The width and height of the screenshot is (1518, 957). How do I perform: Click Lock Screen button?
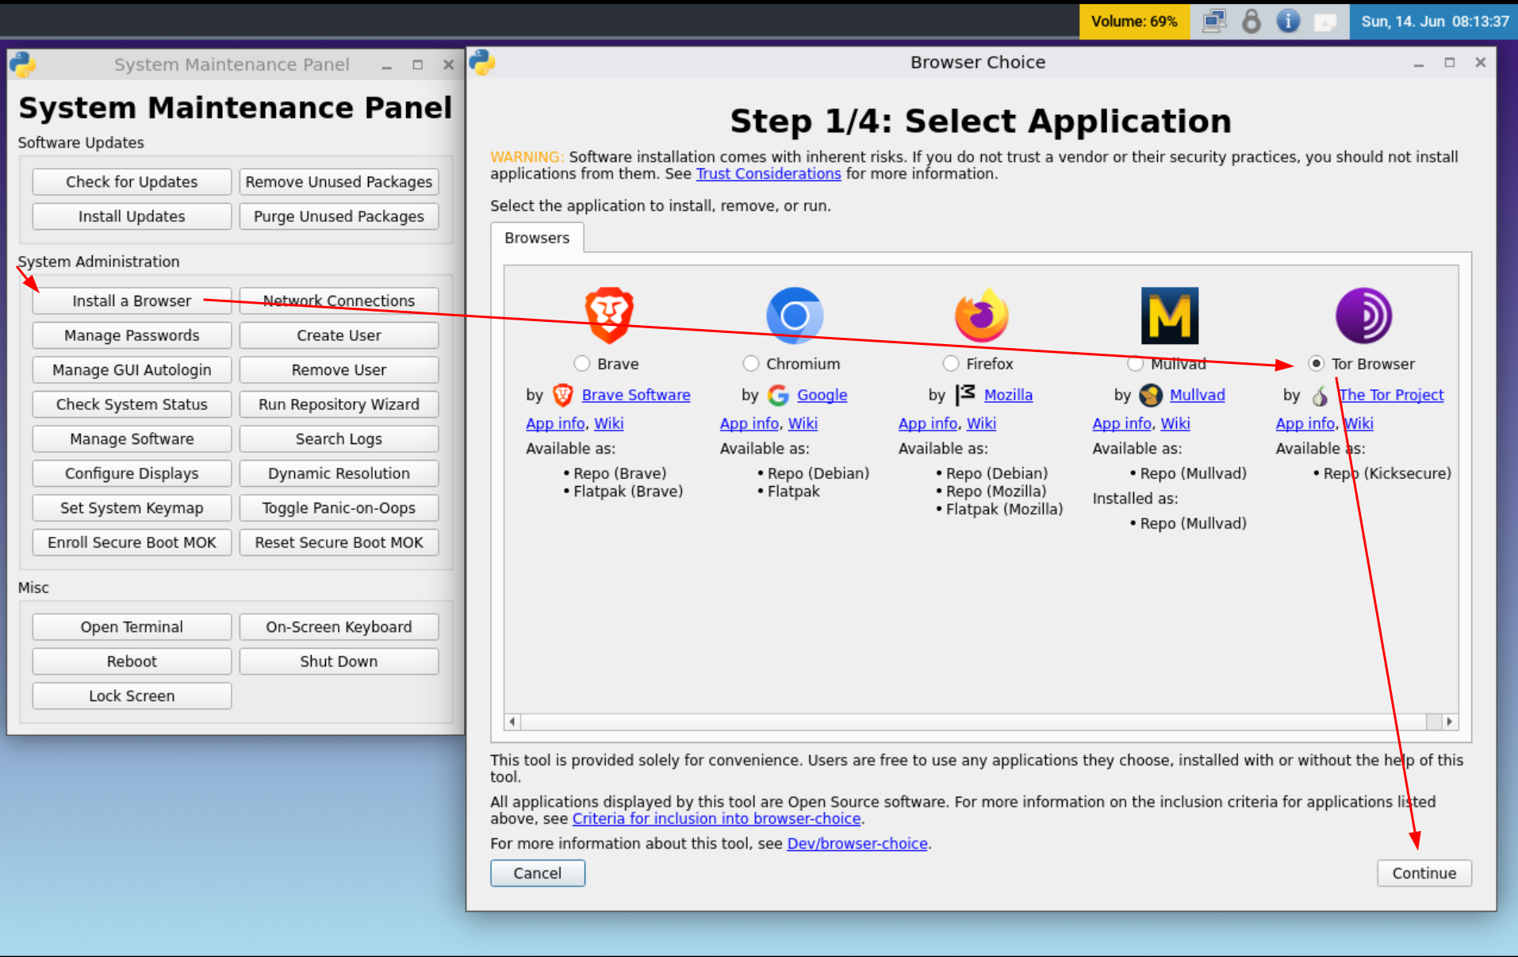click(x=132, y=696)
